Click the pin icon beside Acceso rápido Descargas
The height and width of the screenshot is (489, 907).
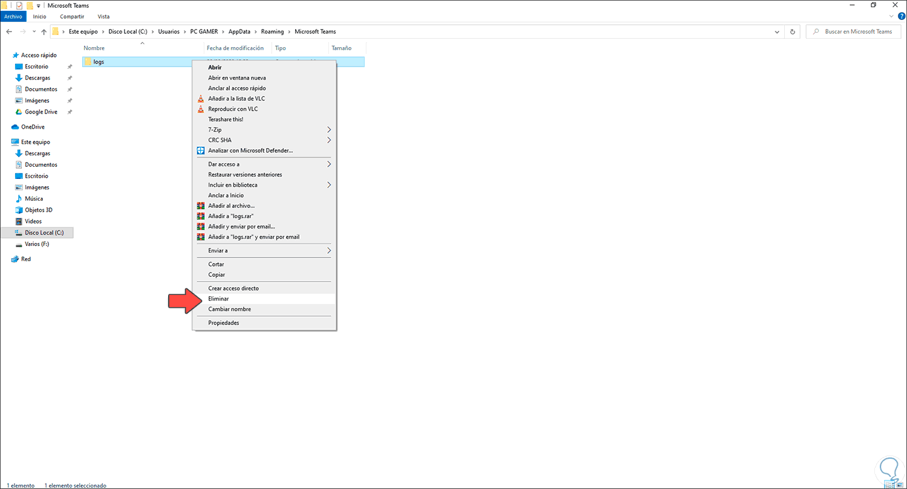coord(70,78)
